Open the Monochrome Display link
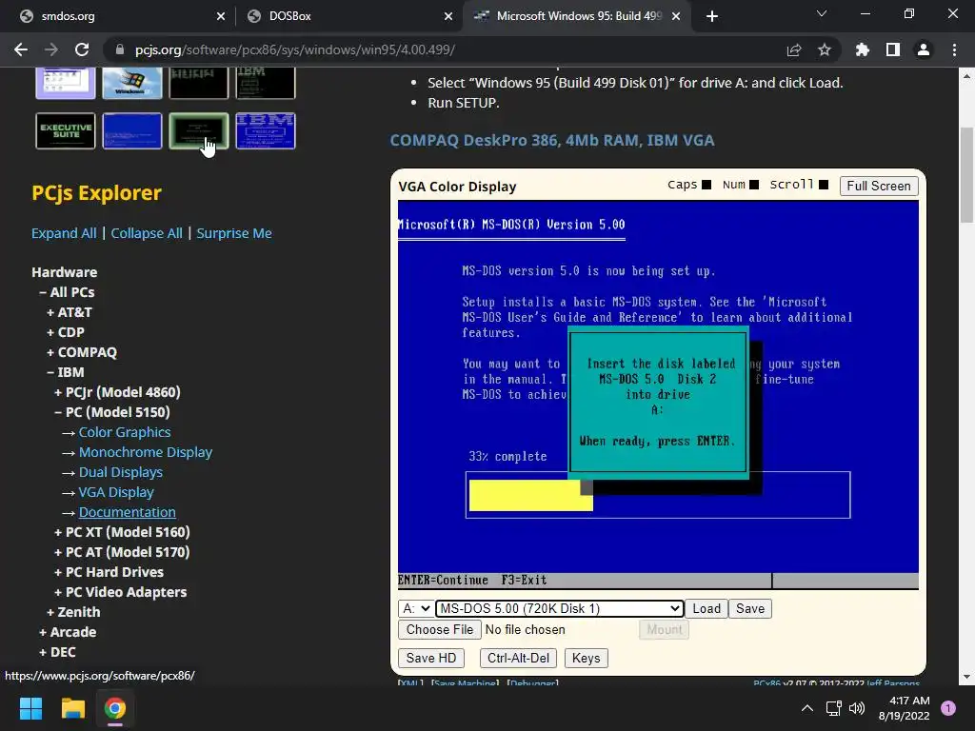The image size is (975, 731). 146,452
